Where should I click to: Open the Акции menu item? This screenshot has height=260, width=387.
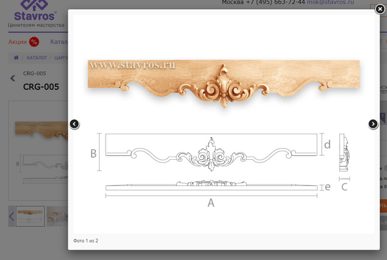tap(18, 42)
